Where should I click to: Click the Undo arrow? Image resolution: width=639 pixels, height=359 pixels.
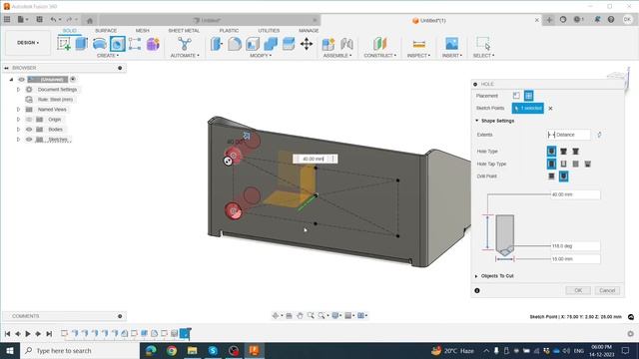pyautogui.click(x=53, y=19)
